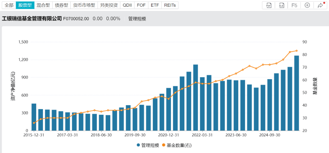Switch to the FOF tab
The width and height of the screenshot is (329, 153).
pyautogui.click(x=141, y=5)
